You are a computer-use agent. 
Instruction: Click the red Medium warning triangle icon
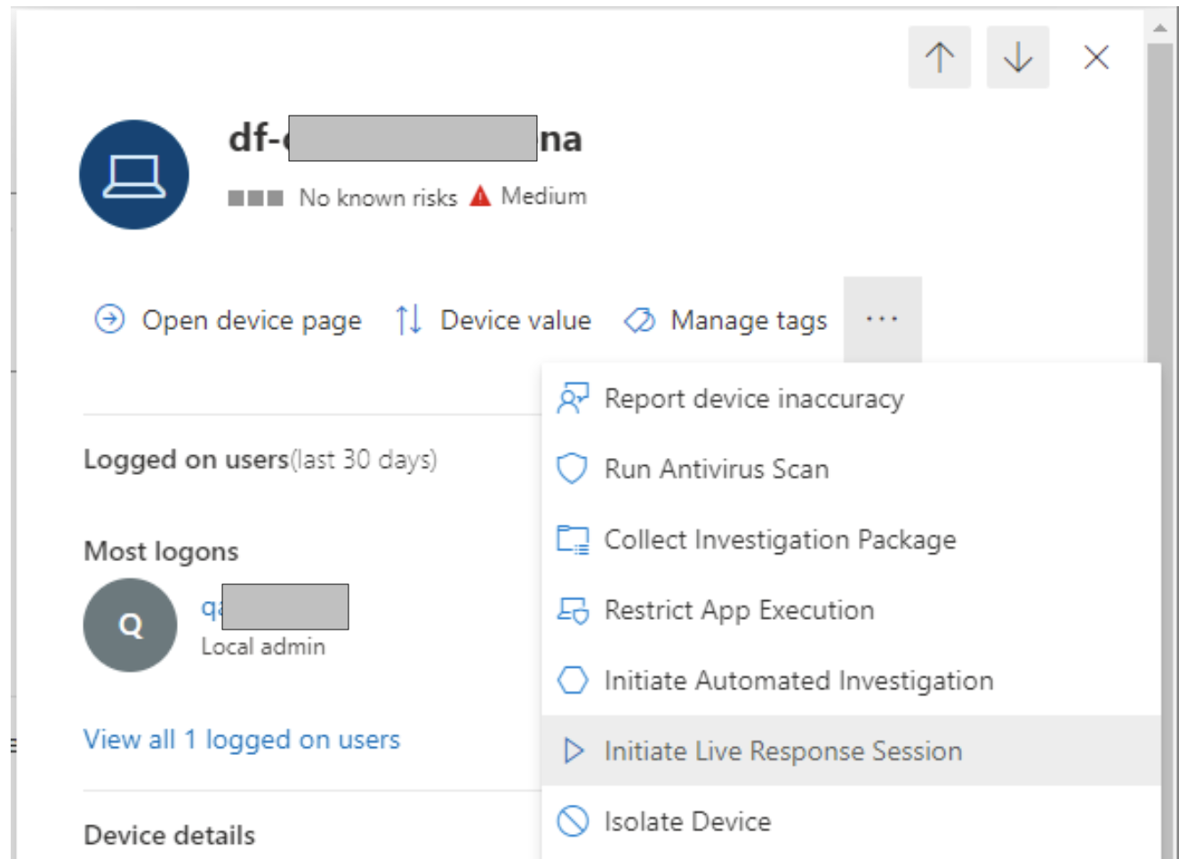click(x=480, y=196)
